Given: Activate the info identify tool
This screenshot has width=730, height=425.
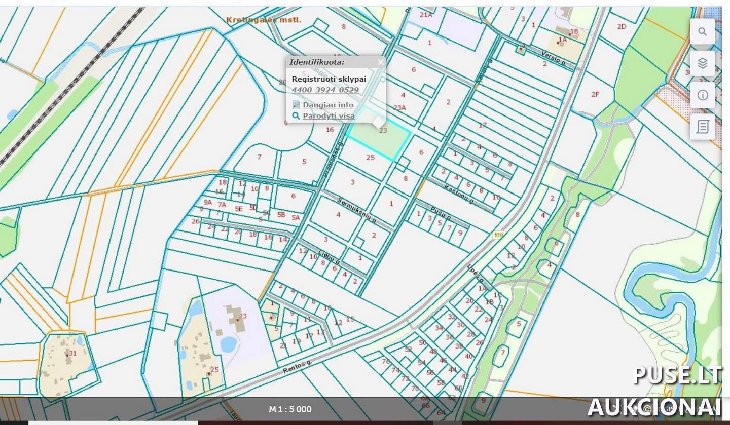Looking at the screenshot, I should click(x=702, y=95).
